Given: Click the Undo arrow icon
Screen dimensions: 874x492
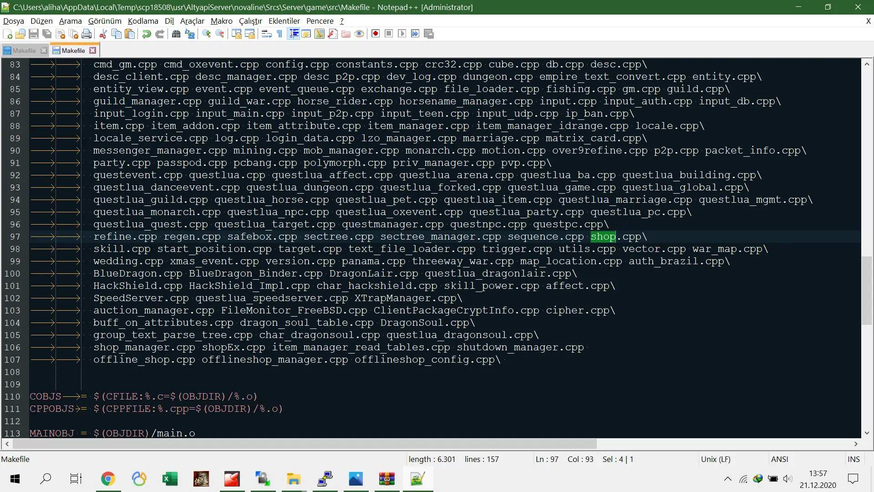Looking at the screenshot, I should point(147,34).
